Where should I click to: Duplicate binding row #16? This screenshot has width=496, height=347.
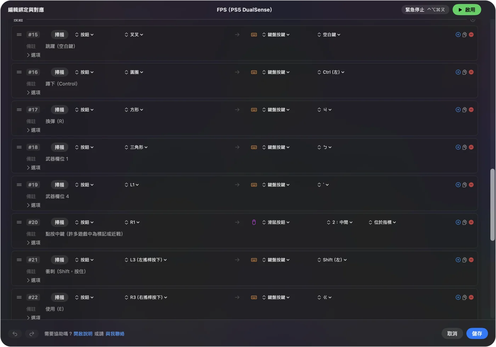click(x=464, y=72)
